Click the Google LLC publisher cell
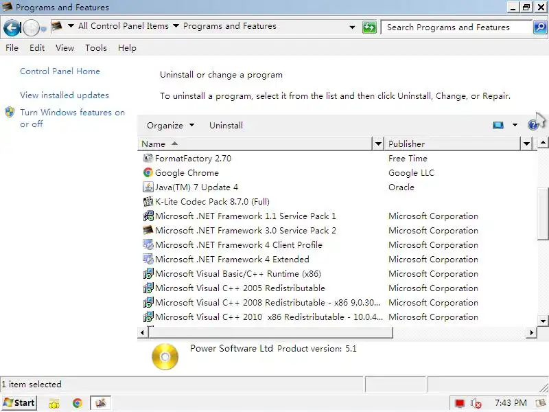Image resolution: width=549 pixels, height=412 pixels. tap(411, 173)
